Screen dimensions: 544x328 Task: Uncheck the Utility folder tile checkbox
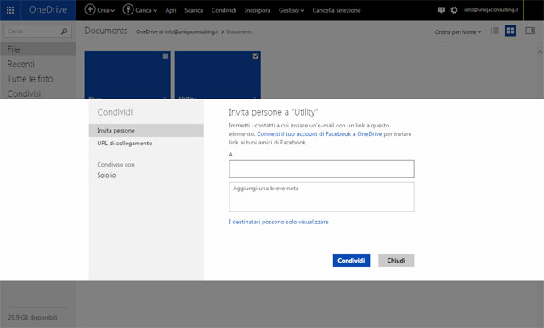tap(256, 56)
